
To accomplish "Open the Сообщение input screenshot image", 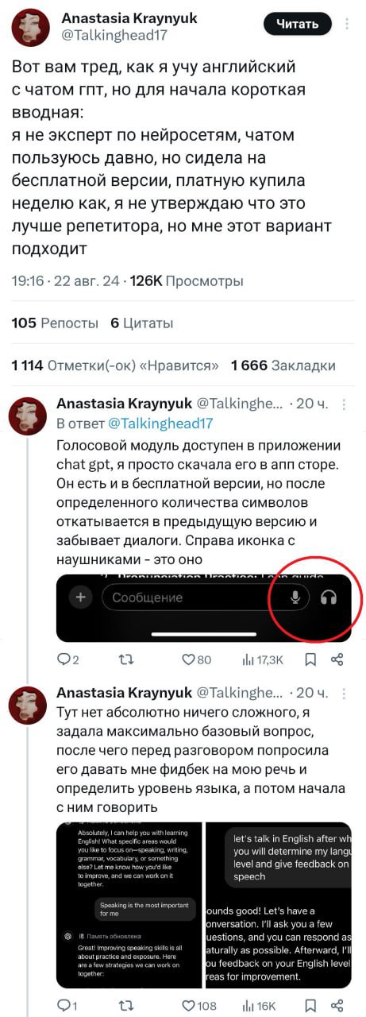I will 204,607.
